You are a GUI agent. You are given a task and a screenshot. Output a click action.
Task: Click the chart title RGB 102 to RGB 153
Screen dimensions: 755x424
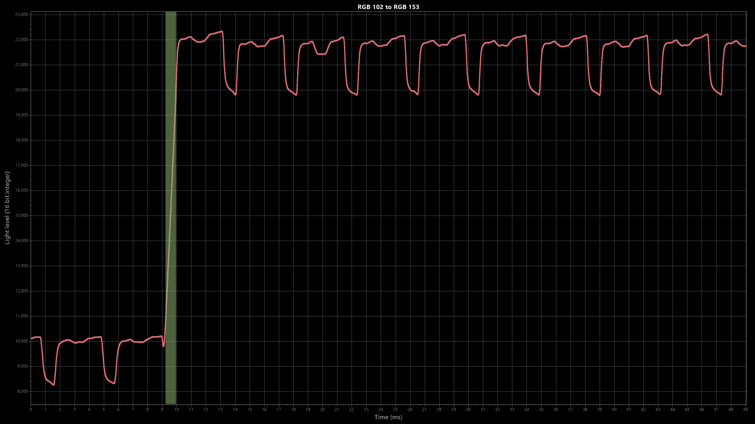pyautogui.click(x=388, y=7)
